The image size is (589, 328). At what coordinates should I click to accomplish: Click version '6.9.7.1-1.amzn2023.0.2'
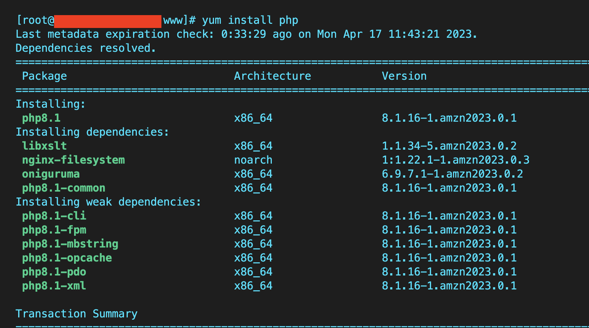(452, 174)
